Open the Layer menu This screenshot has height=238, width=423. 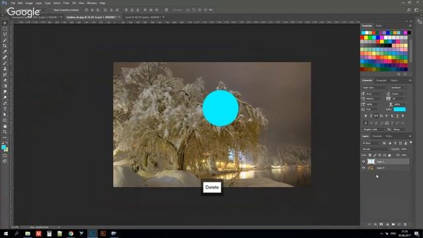point(38,3)
